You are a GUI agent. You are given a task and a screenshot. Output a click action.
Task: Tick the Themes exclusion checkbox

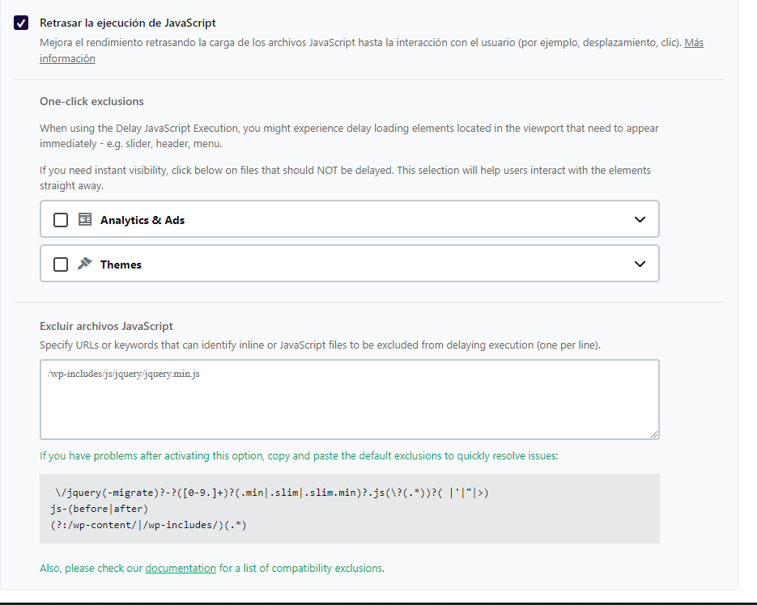(x=61, y=264)
